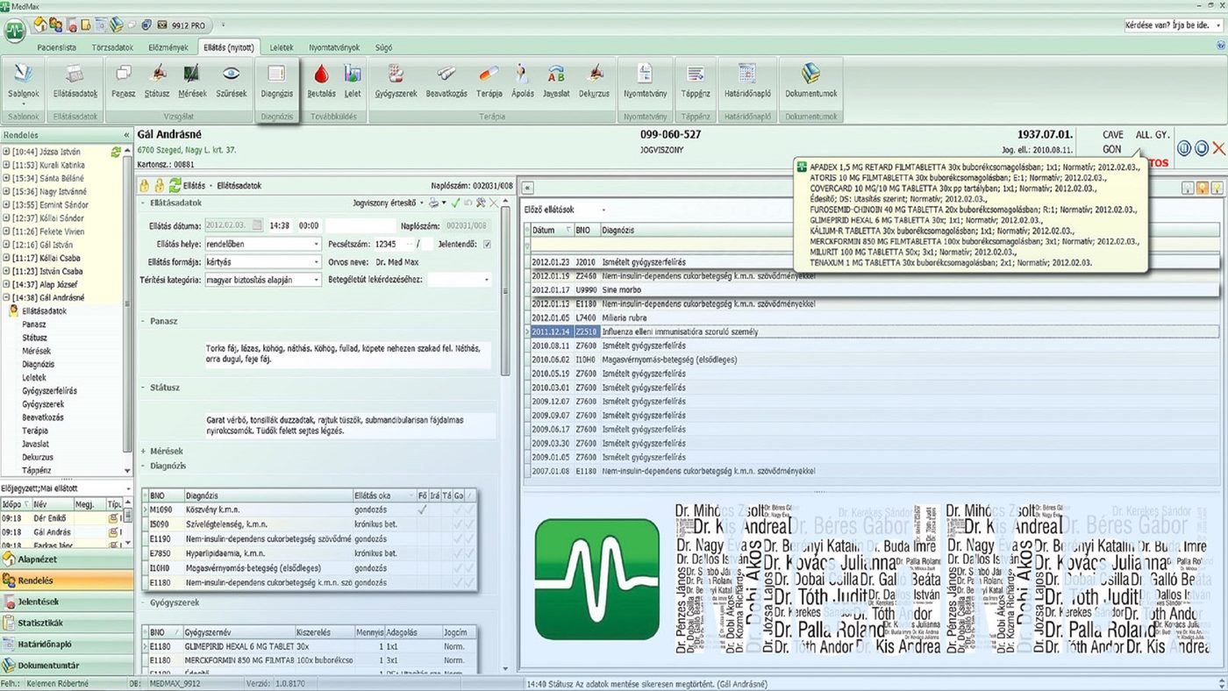
Task: Open the Diagnózis ribbon tool
Action: point(277,81)
